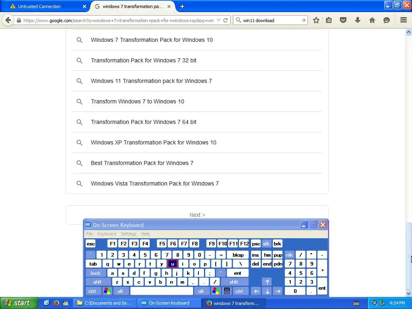Select the windows 7 transformation pack tab
Image resolution: width=412 pixels, height=309 pixels.
tap(133, 6)
